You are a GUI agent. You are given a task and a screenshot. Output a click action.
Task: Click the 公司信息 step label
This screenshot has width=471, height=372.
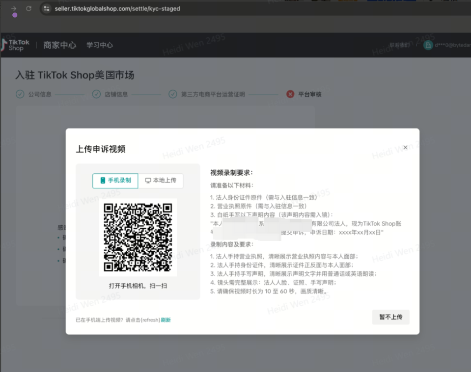(x=40, y=94)
